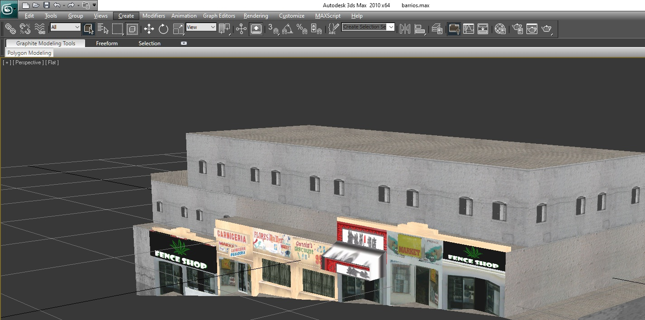Image resolution: width=645 pixels, height=320 pixels.
Task: Click the 3ds Max application logo button
Action: pos(9,9)
